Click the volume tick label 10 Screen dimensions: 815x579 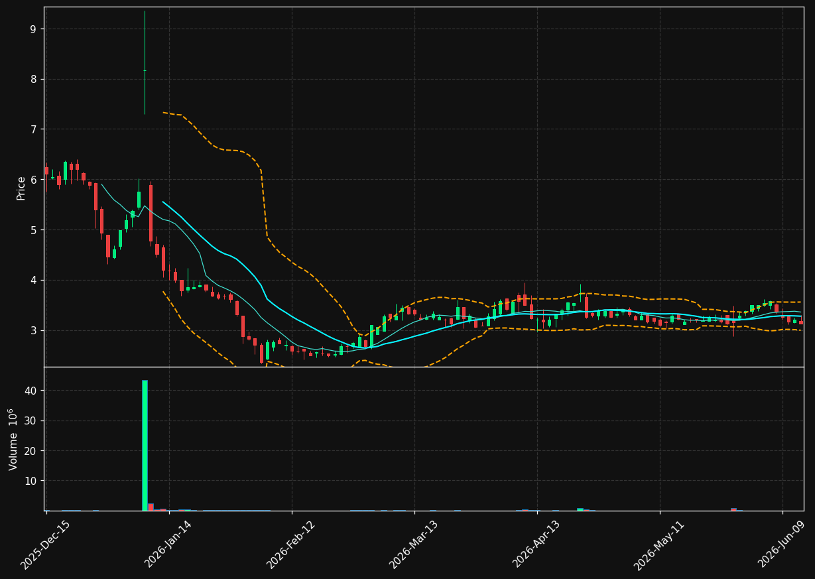31,481
